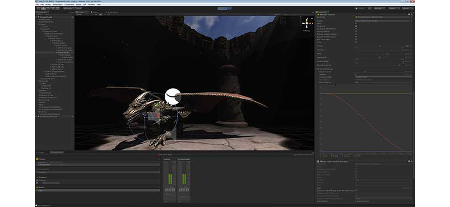Select the Hand tool in the toolbar
Viewport: 450px width, 207px height.
38,8
